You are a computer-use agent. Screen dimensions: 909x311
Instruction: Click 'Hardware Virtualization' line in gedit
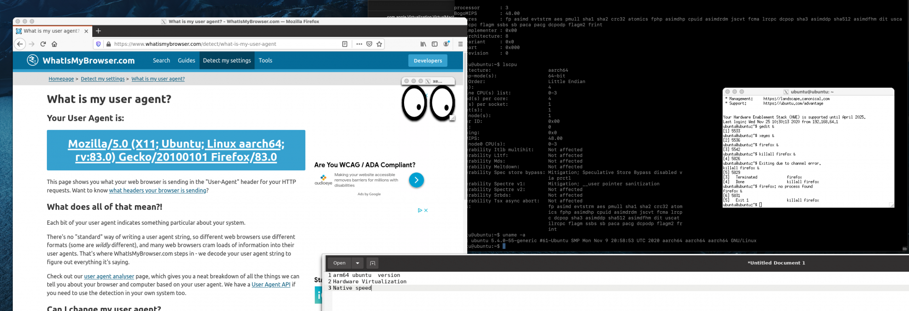[370, 281]
